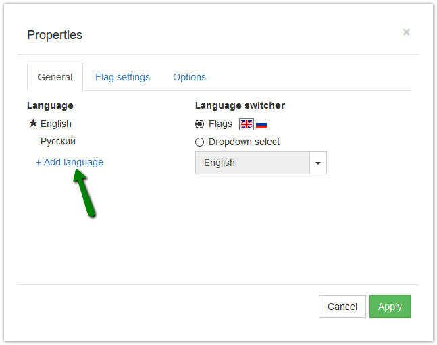
Task: Click the star icon beside English
Action: coord(33,123)
